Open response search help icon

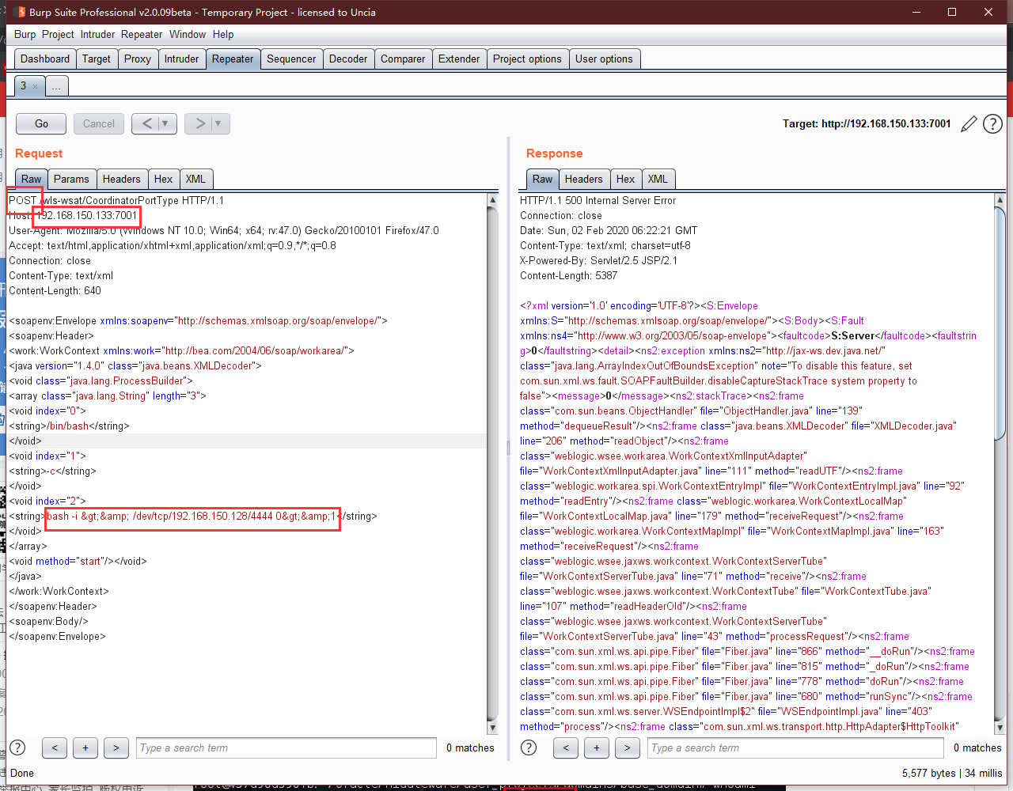tap(529, 747)
